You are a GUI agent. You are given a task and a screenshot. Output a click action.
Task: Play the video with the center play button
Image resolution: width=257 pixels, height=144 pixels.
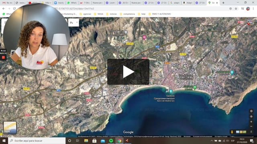coord(128,72)
